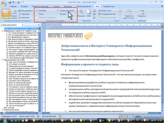
Task: Click next page arrow below vertical scrollbar
Action: pyautogui.click(x=162, y=110)
